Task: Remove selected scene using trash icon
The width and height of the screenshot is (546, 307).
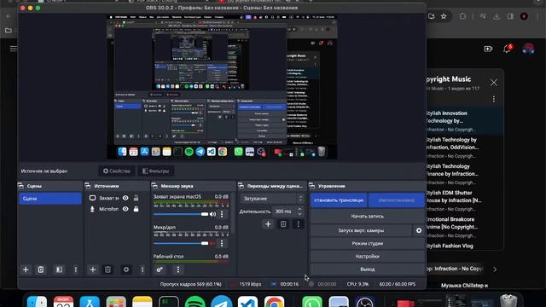Action: [41, 269]
